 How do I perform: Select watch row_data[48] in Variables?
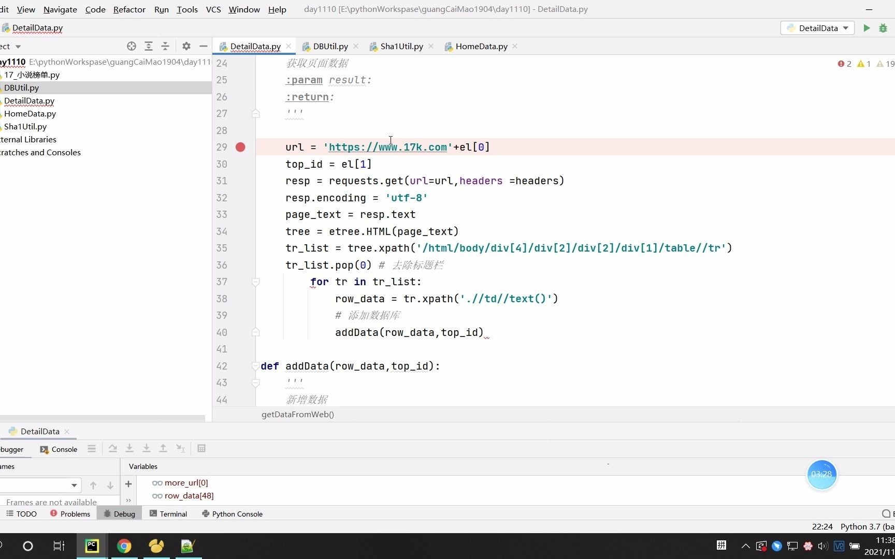(x=189, y=495)
